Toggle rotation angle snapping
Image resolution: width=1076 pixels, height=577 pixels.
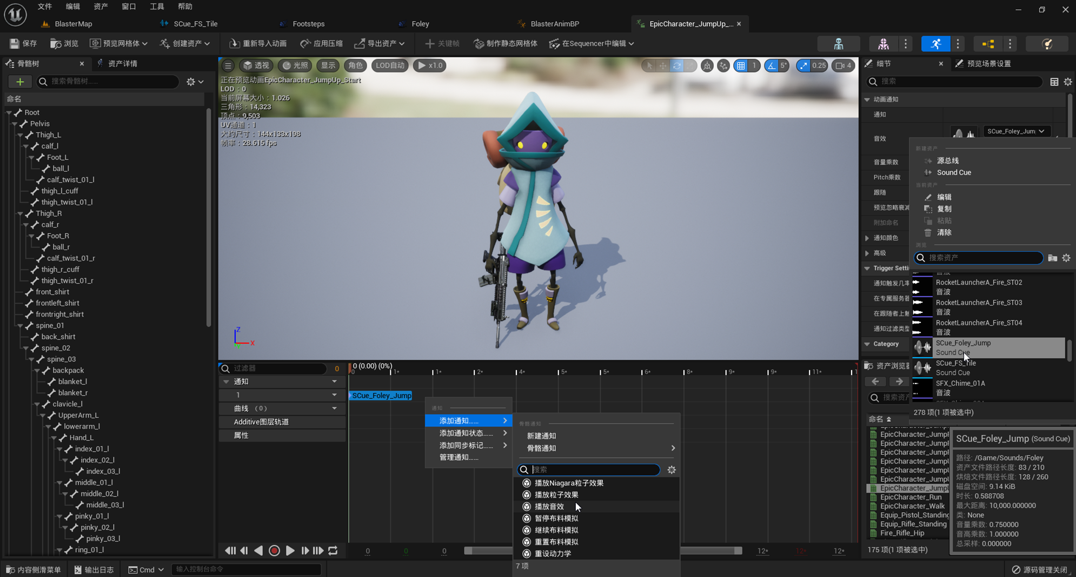click(771, 65)
